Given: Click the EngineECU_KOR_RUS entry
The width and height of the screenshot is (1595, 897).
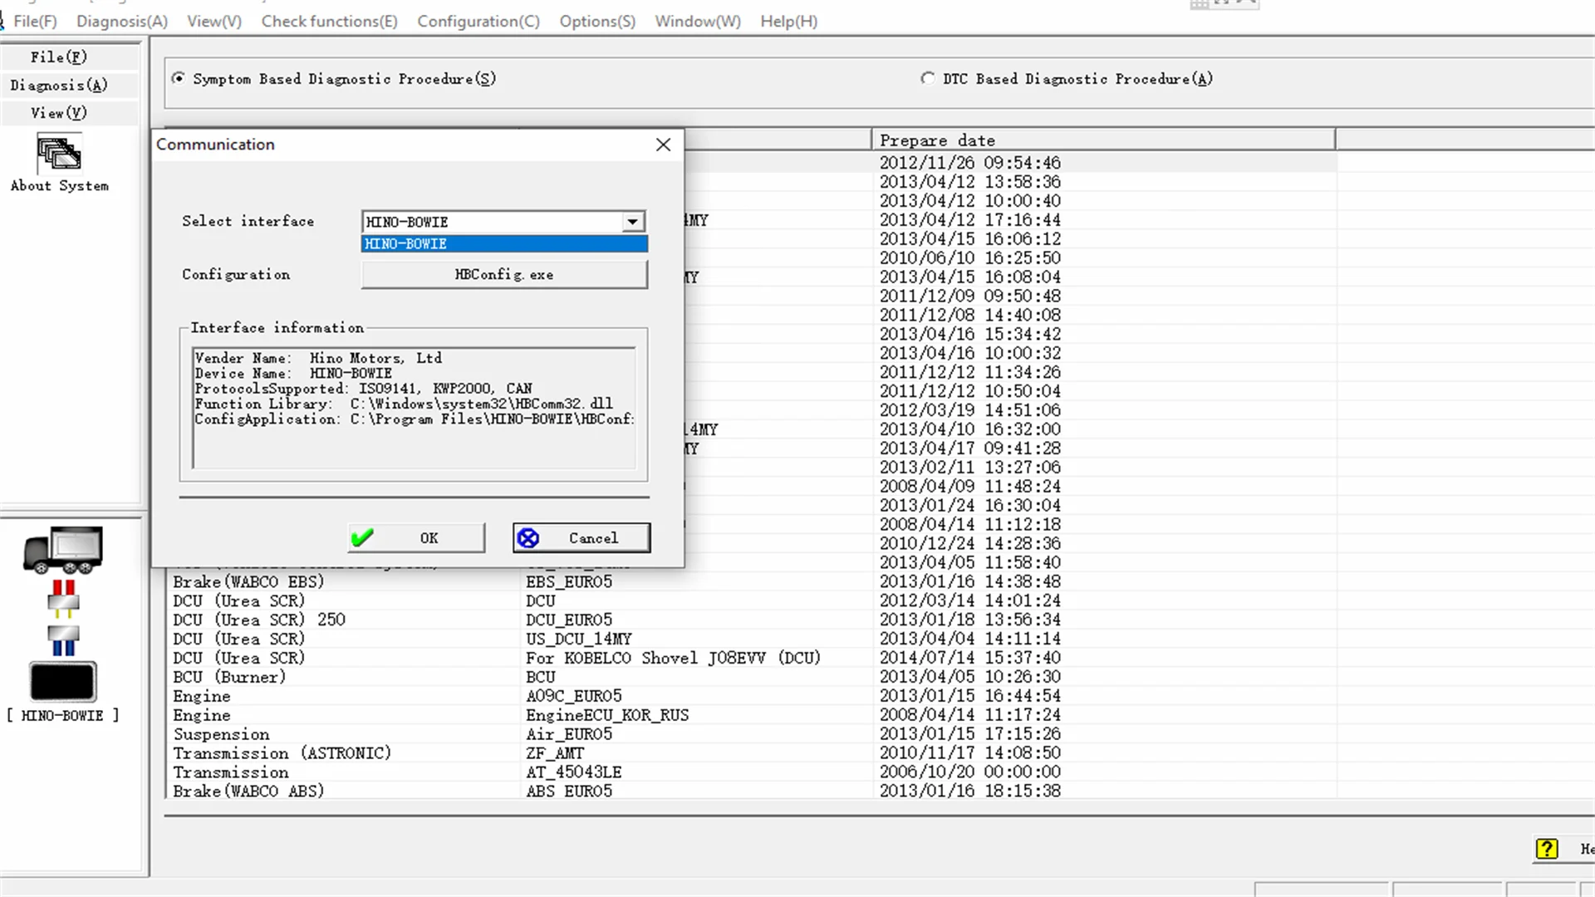Looking at the screenshot, I should pos(607,715).
